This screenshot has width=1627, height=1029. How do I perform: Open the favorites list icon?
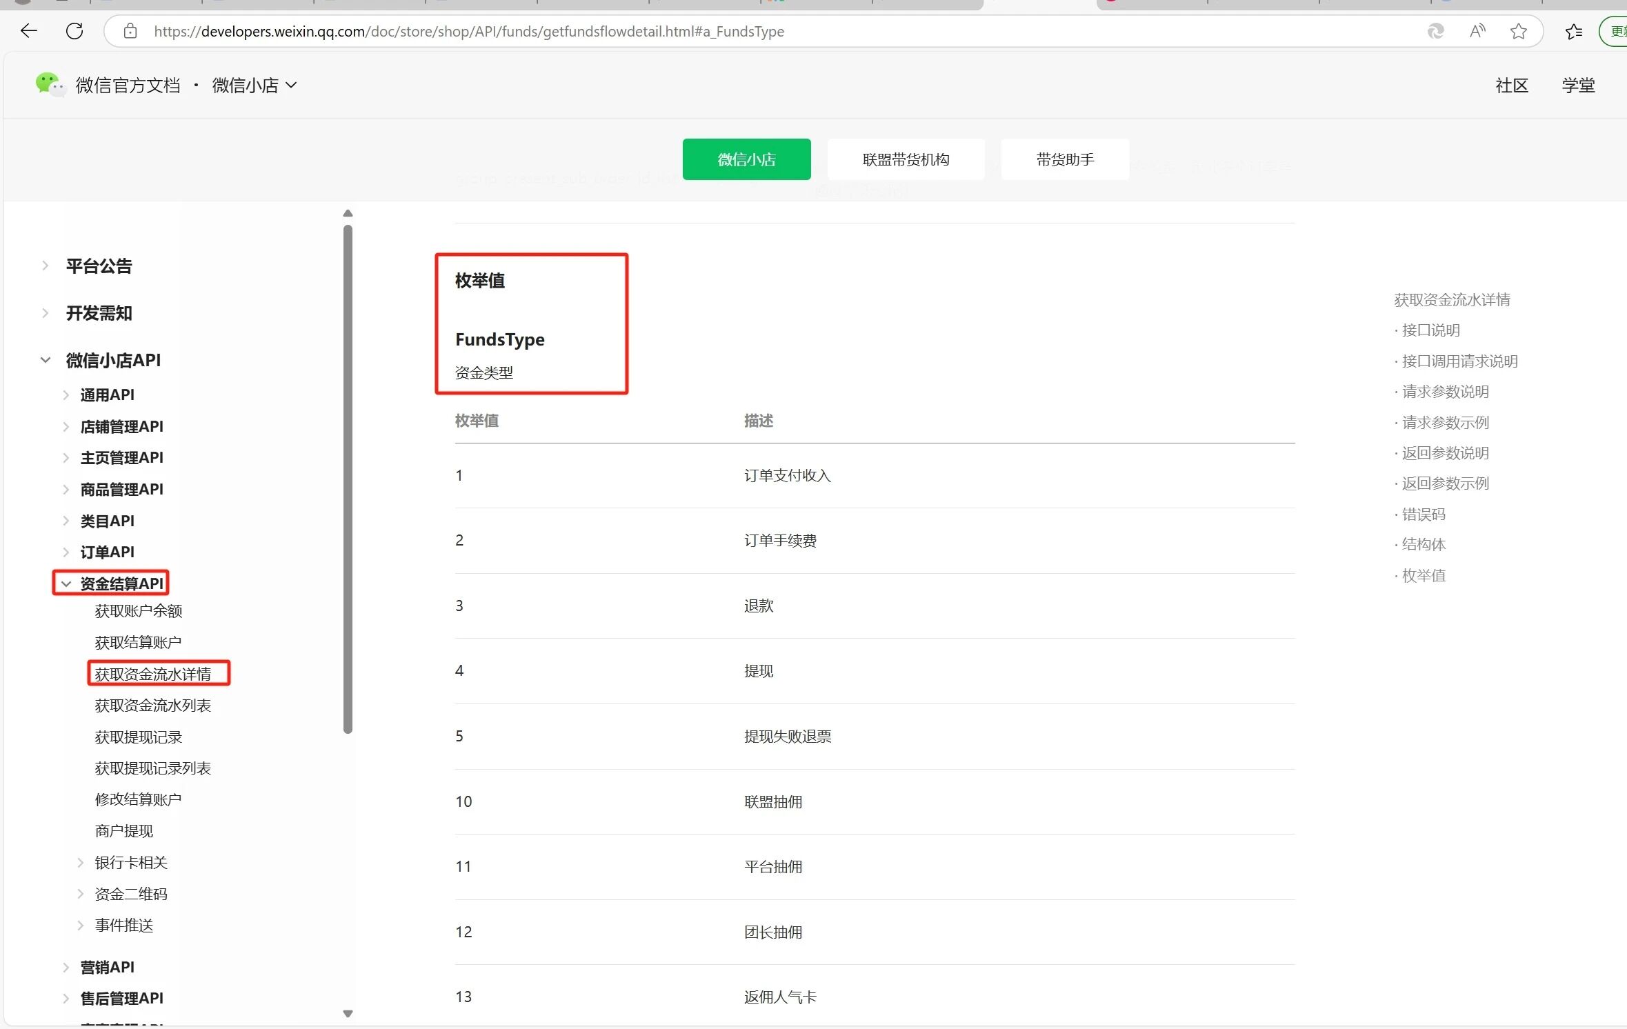(x=1573, y=31)
